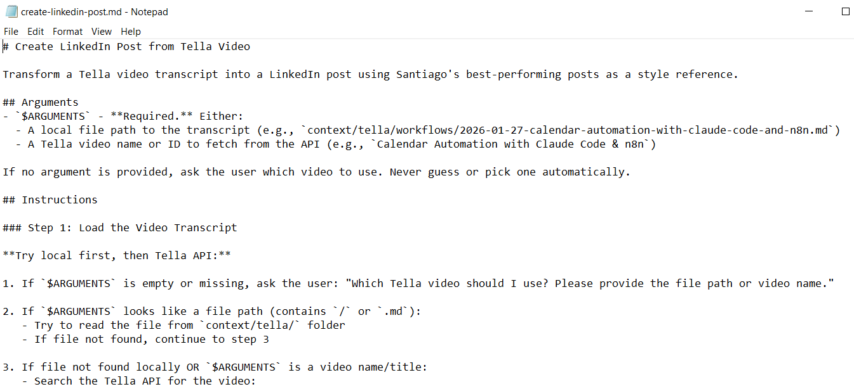The image size is (854, 389).
Task: Click the 'Search the Tella API for the video' line
Action: (x=144, y=381)
